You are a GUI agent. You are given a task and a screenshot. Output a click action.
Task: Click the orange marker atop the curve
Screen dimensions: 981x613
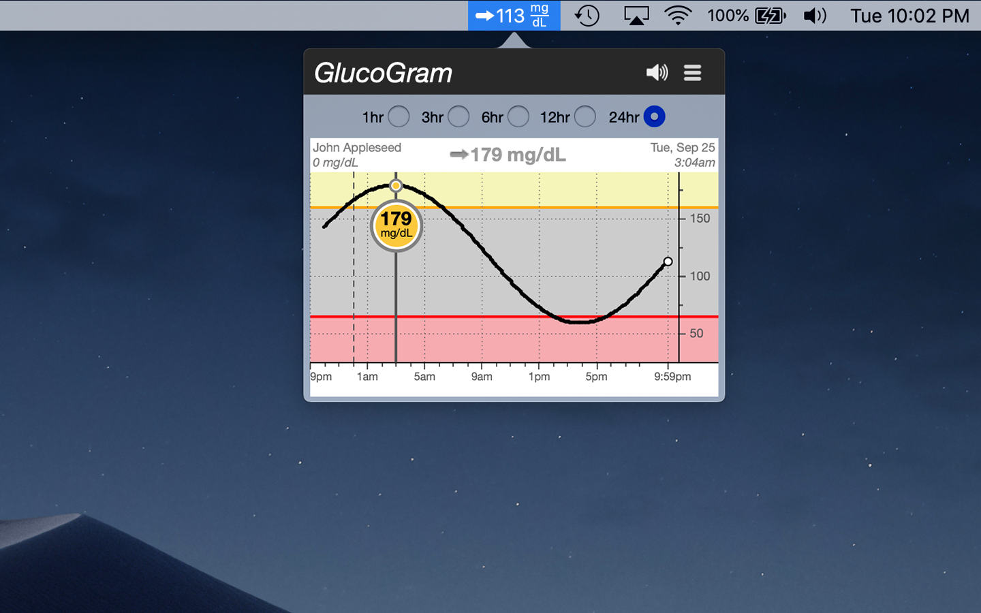[396, 185]
